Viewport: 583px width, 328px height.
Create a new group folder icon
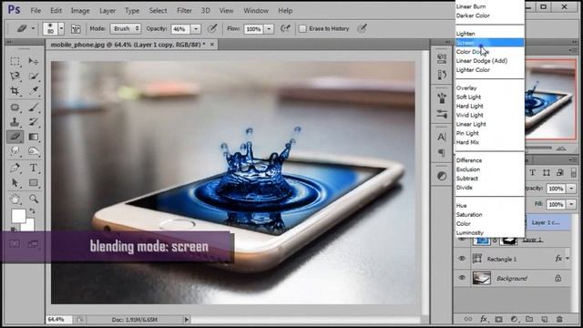click(x=529, y=319)
